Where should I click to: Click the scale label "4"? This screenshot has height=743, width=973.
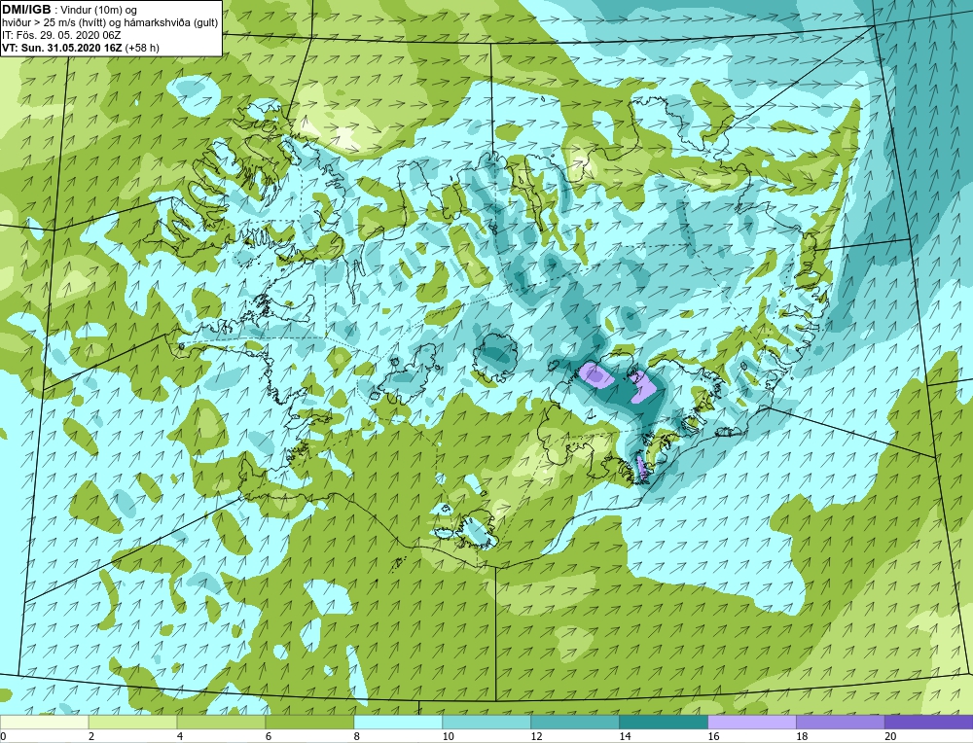pyautogui.click(x=180, y=736)
